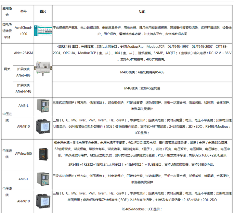
Task: Click the AM6-L device image under 中压馈线
Action: (43, 179)
